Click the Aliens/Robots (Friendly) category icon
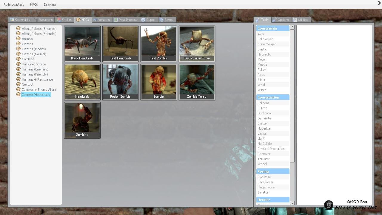The height and width of the screenshot is (215, 382). [x=18, y=33]
